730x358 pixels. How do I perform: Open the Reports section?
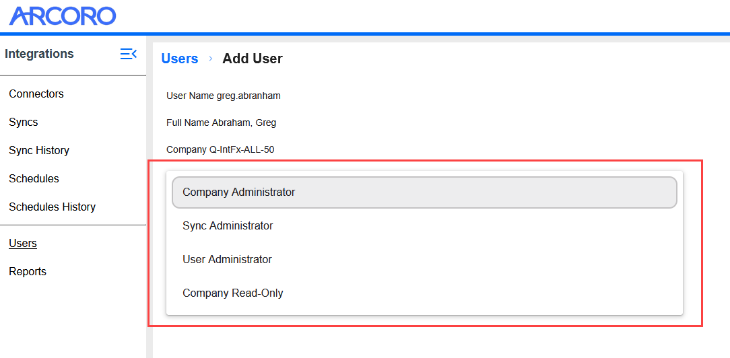28,271
